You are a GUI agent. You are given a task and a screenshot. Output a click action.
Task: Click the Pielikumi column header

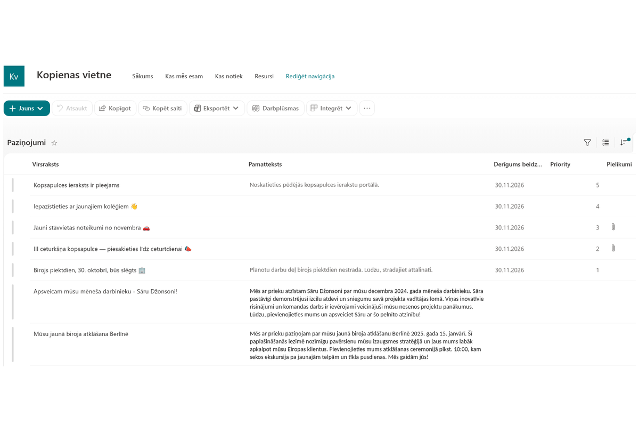click(x=619, y=164)
